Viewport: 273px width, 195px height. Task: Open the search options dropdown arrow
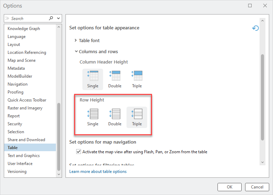click(58, 18)
